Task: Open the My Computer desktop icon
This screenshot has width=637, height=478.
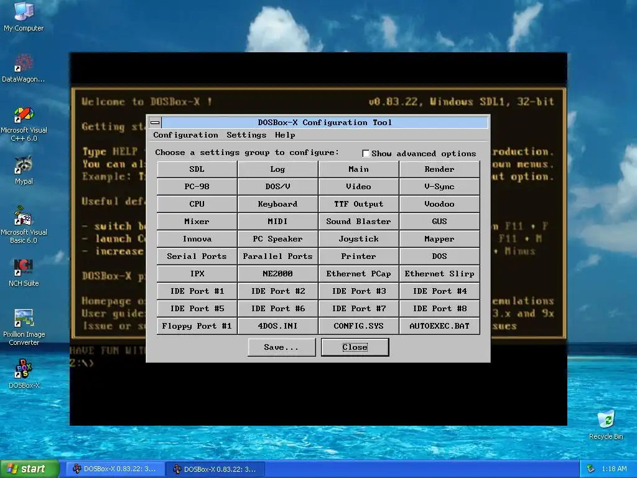Action: pos(24,16)
